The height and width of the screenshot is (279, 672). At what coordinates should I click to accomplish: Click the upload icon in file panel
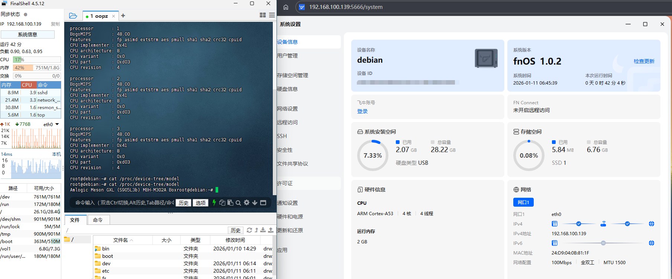[271, 230]
